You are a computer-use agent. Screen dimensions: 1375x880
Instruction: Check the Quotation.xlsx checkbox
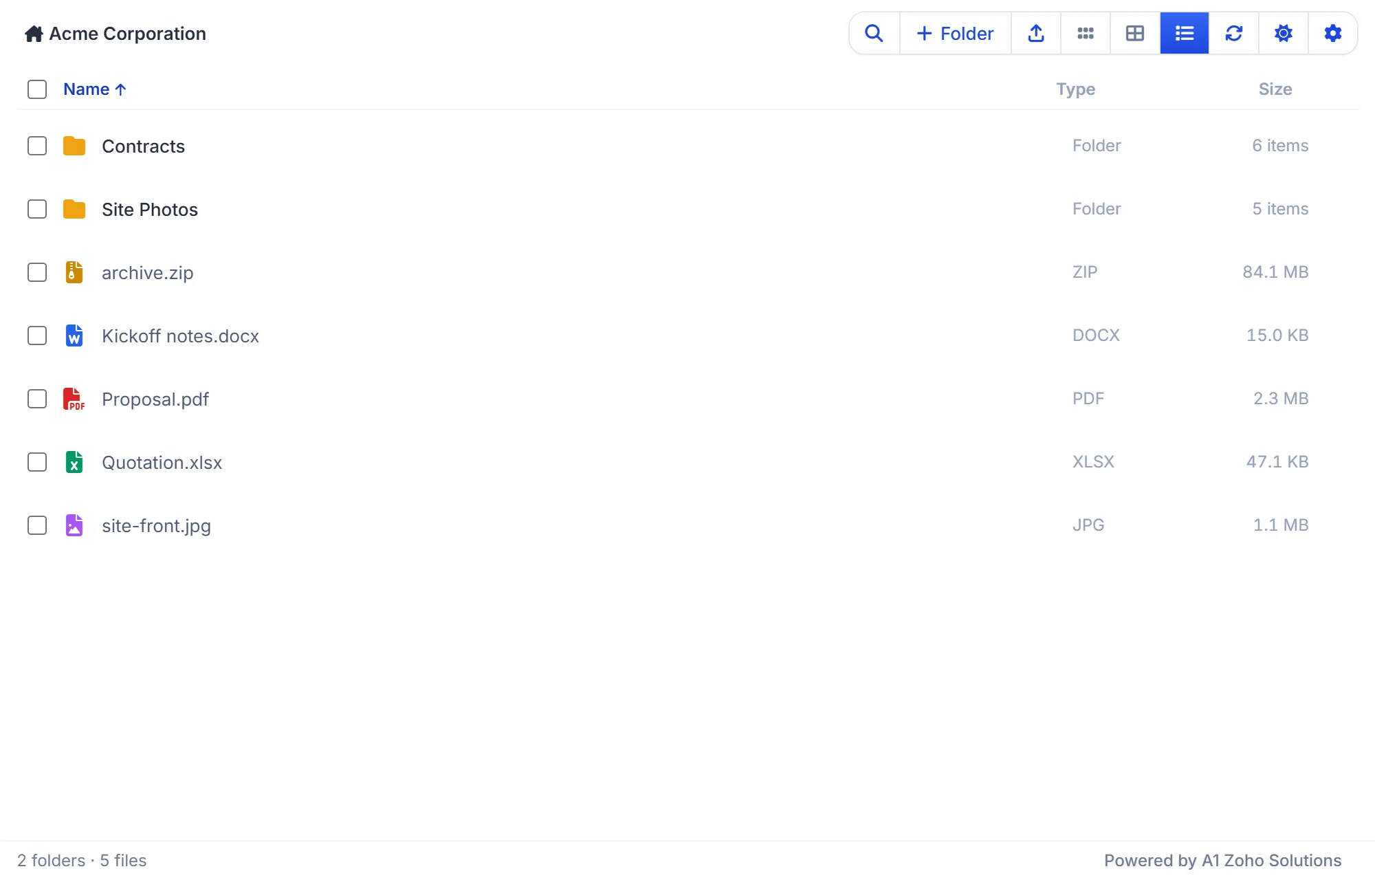click(37, 462)
